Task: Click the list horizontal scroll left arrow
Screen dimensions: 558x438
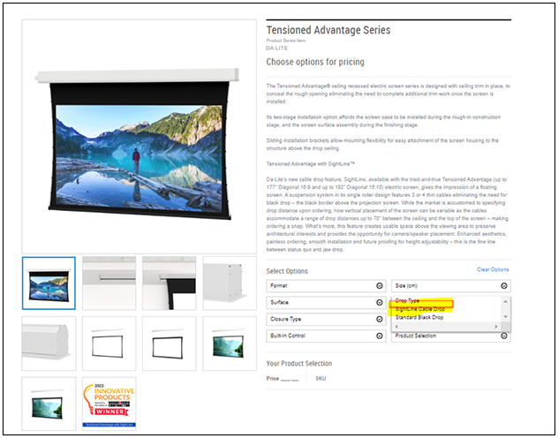Action: point(396,326)
